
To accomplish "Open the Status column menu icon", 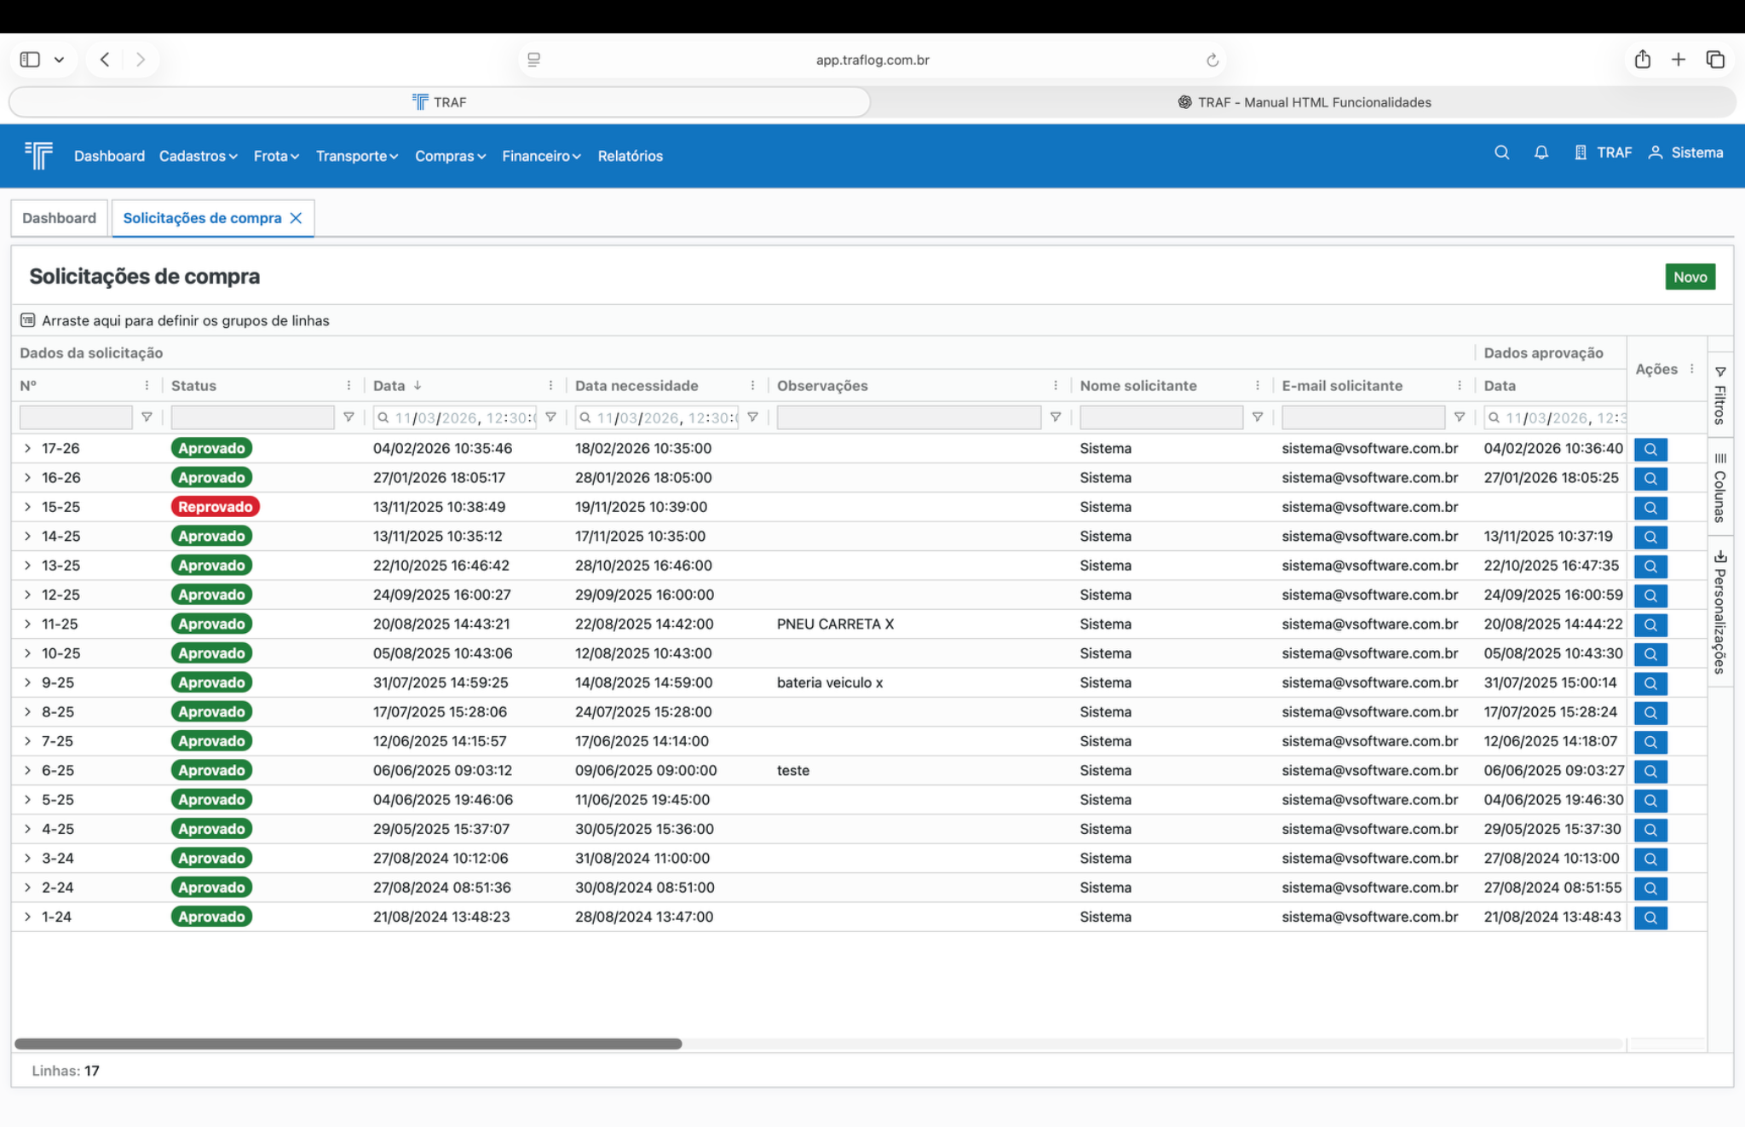I will 348,386.
